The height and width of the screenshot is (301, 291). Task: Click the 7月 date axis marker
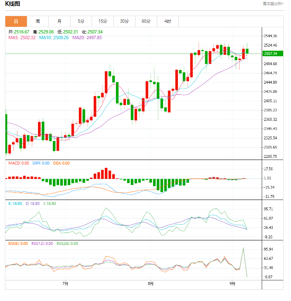click(x=65, y=284)
